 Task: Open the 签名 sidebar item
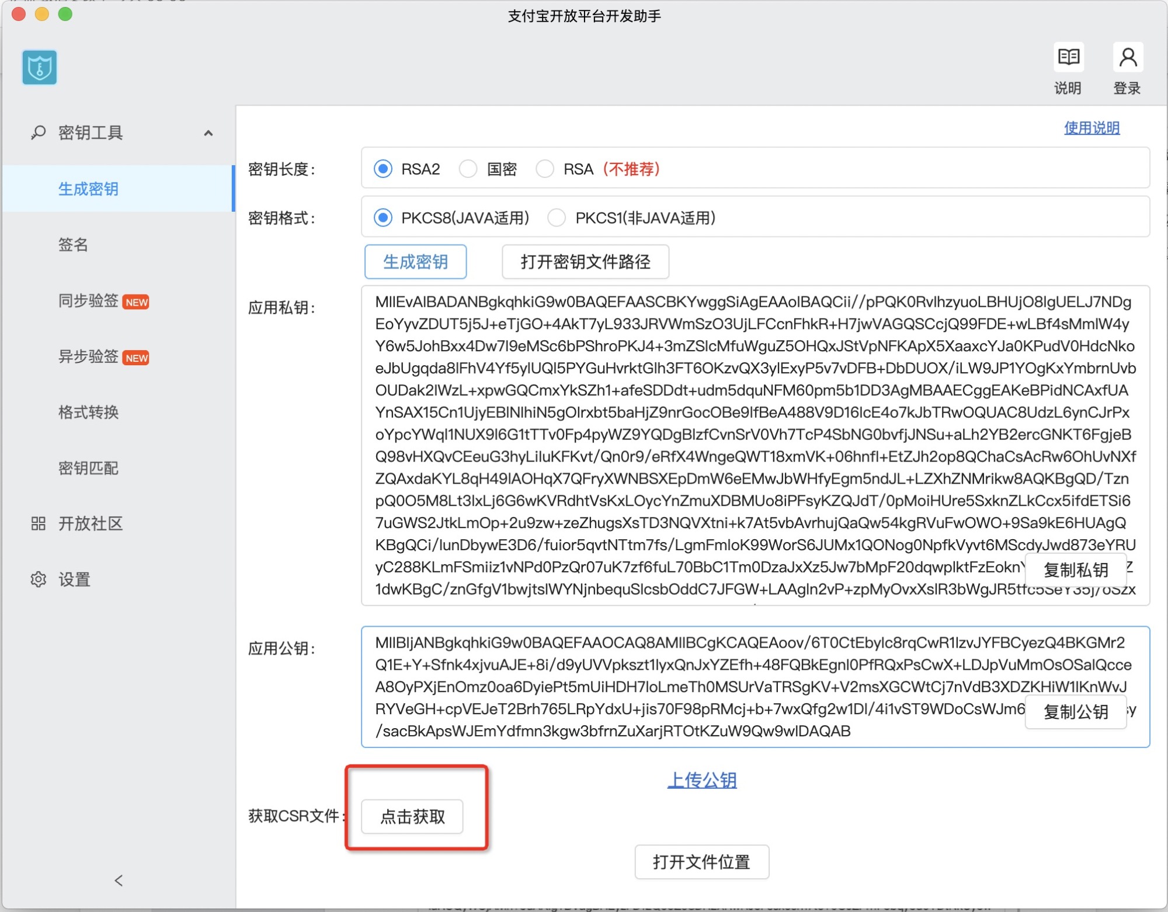[73, 244]
